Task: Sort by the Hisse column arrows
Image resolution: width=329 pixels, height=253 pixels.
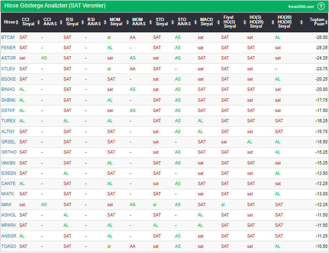Action: tap(17, 22)
